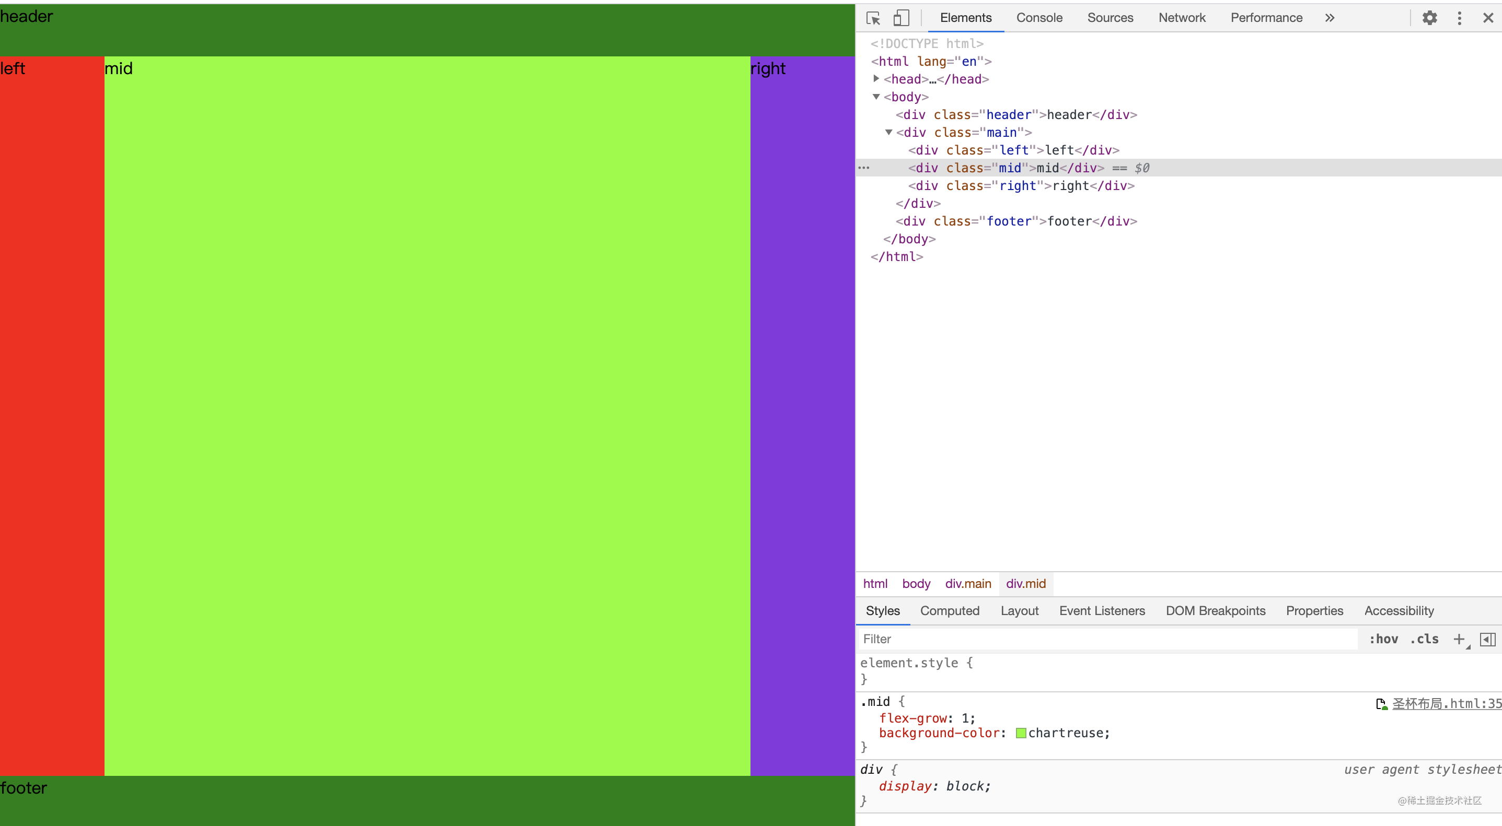
Task: Toggle the device toolbar icon
Action: tap(901, 18)
